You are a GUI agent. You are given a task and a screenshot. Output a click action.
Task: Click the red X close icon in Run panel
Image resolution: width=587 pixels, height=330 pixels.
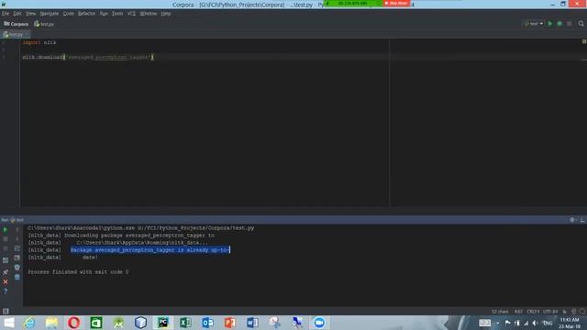6,281
